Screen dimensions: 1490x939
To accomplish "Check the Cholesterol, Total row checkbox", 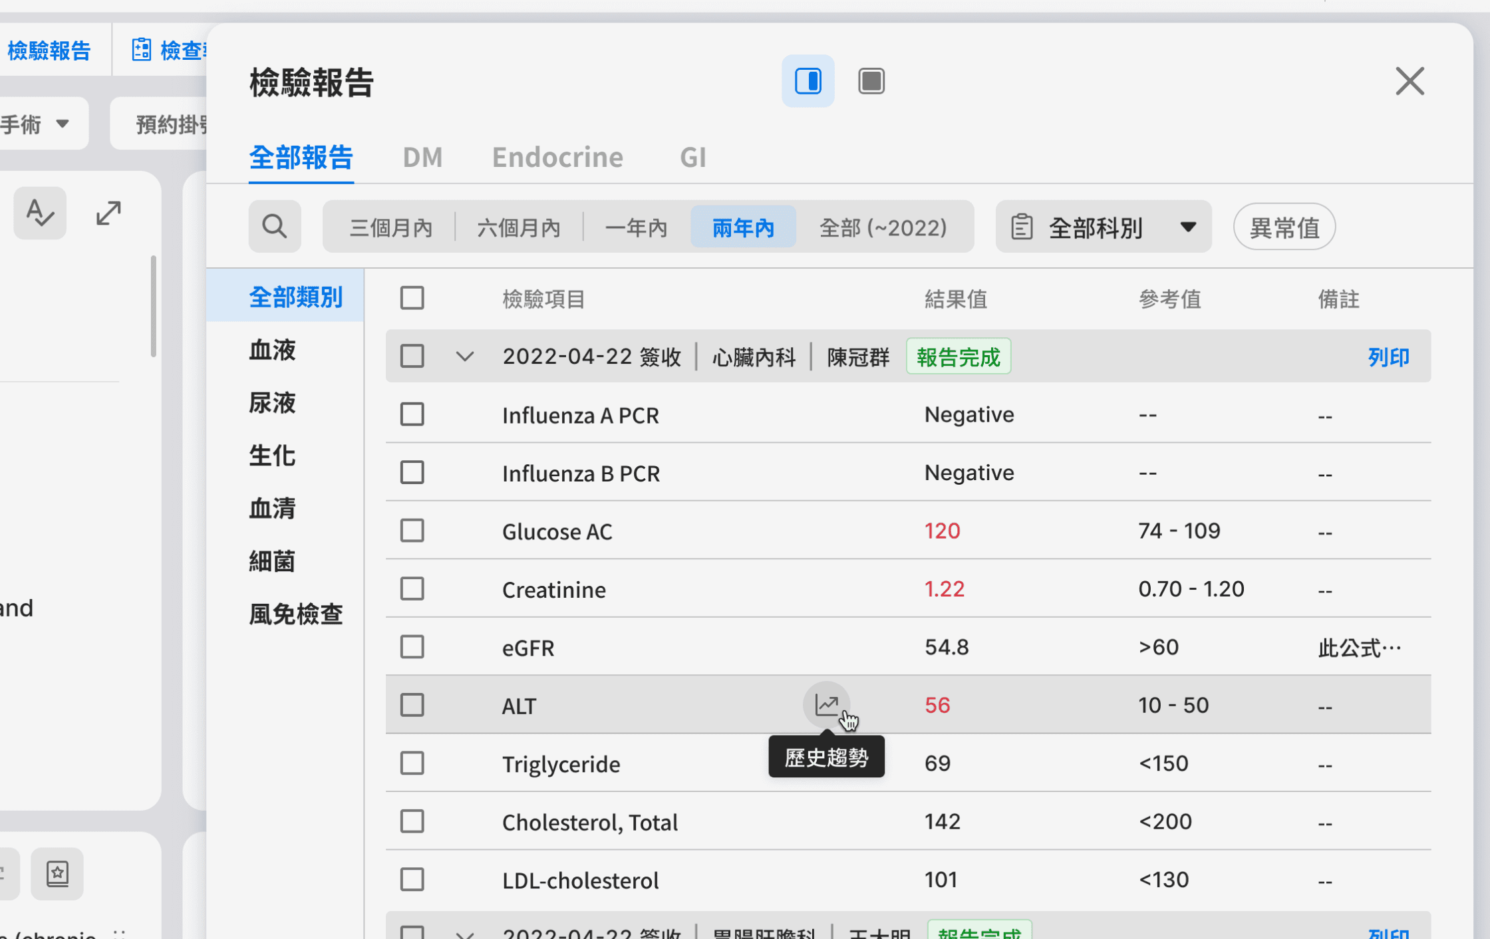I will 412,821.
